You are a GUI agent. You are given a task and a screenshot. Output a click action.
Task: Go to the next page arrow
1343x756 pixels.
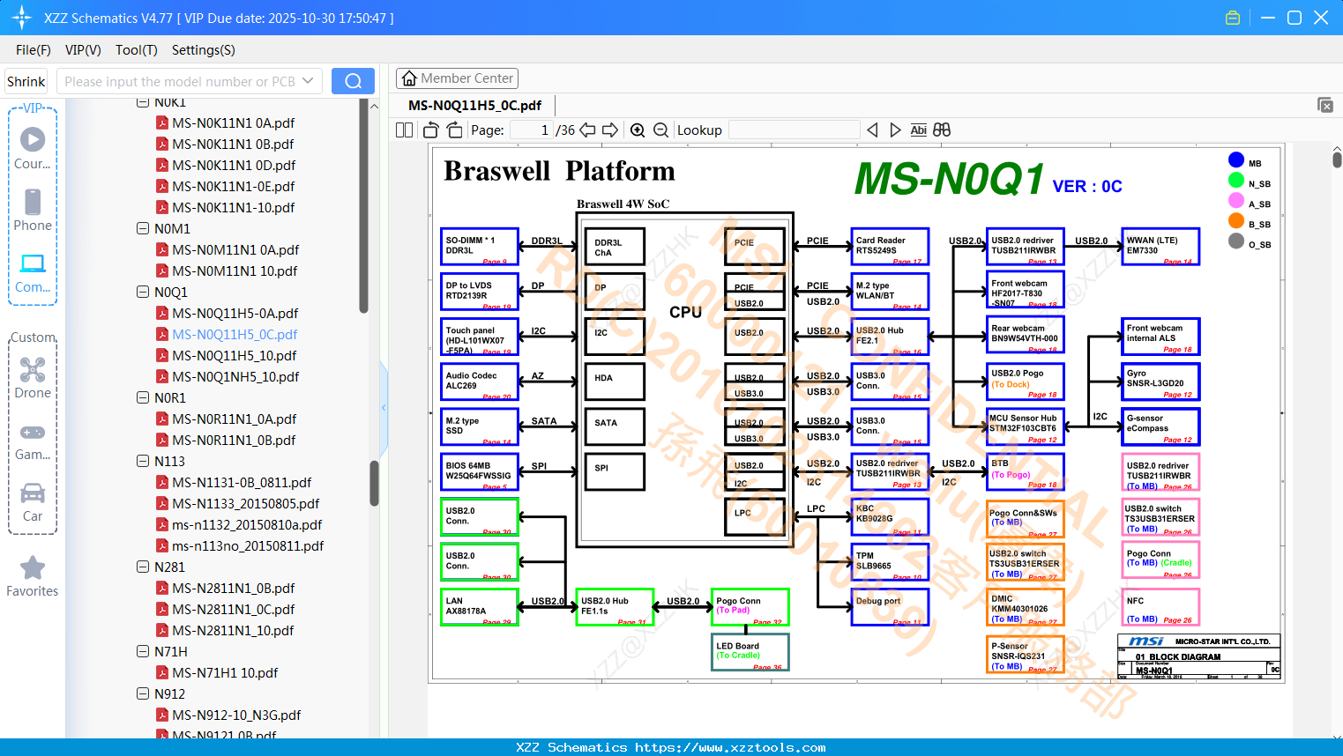610,130
